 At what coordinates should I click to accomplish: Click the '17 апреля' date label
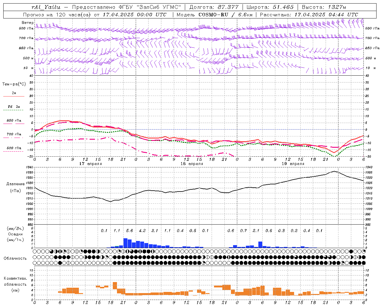90,164
